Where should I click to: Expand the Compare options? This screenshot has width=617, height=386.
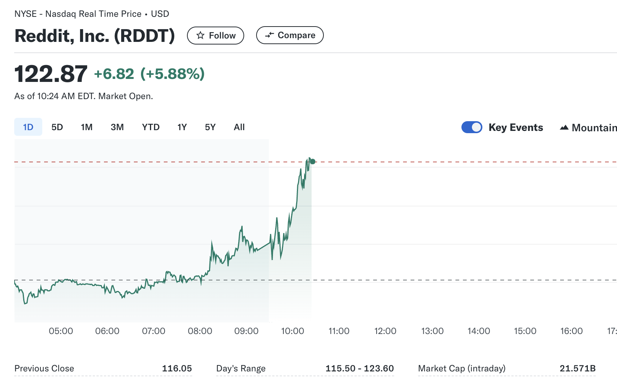pos(289,35)
